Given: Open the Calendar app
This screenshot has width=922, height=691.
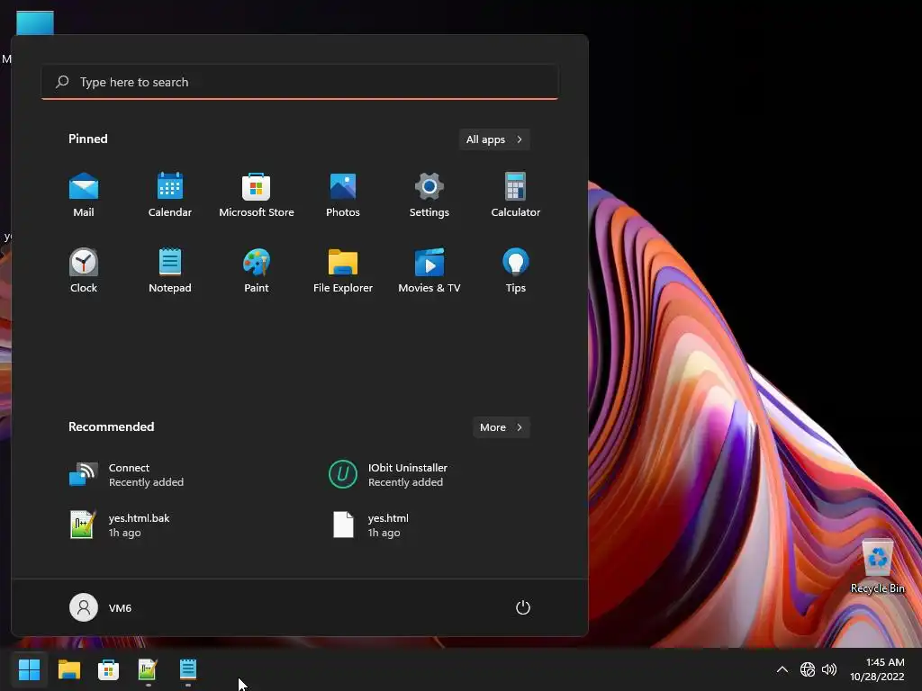Looking at the screenshot, I should pyautogui.click(x=170, y=195).
